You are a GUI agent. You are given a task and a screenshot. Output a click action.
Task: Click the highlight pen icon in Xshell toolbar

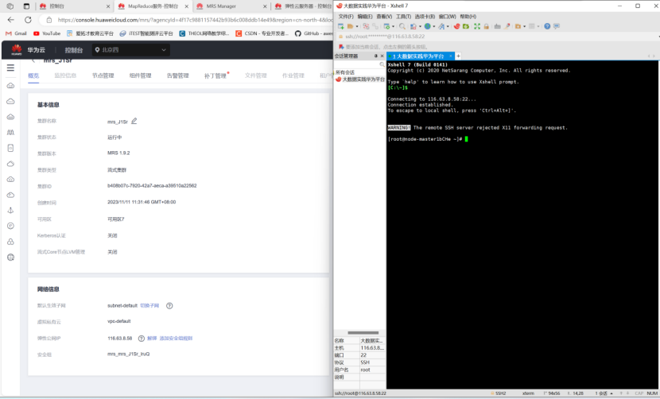pyautogui.click(x=507, y=26)
